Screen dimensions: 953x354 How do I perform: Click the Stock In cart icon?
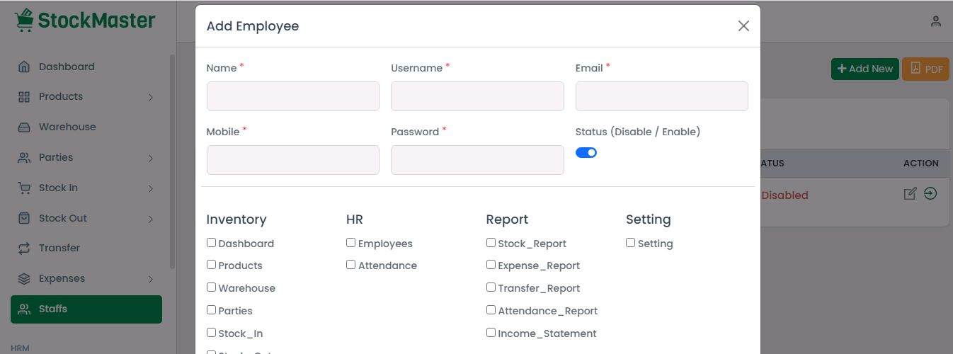click(24, 188)
